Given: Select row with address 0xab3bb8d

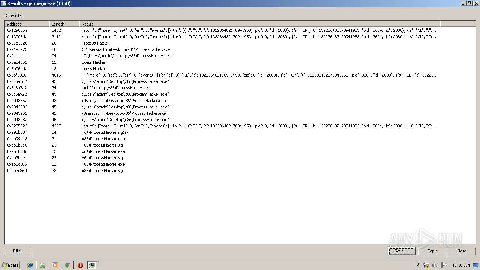Looking at the screenshot, I should pyautogui.click(x=222, y=151).
